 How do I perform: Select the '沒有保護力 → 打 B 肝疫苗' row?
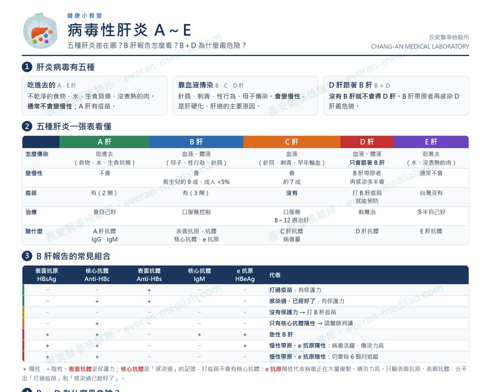245,312
